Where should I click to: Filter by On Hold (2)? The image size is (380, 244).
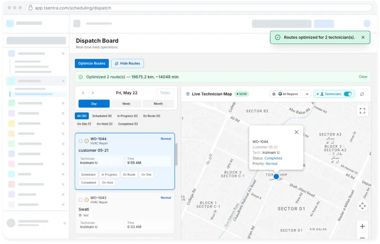(x=104, y=124)
